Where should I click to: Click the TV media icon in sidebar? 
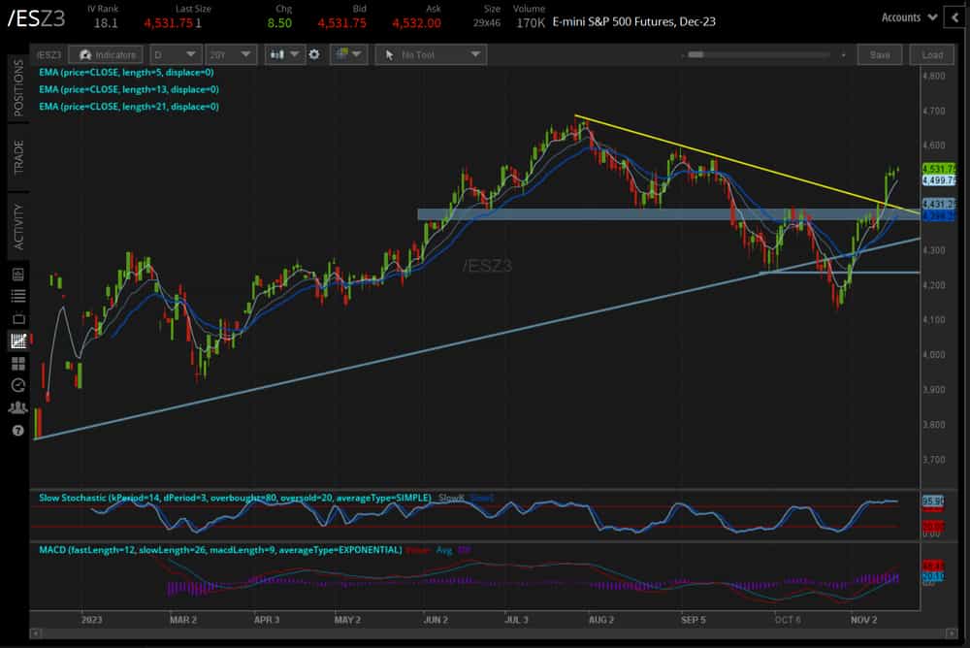tap(18, 319)
